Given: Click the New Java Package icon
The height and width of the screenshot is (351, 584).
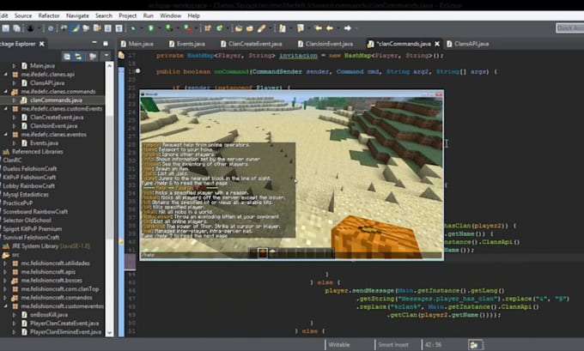Looking at the screenshot, I should tap(208, 28).
